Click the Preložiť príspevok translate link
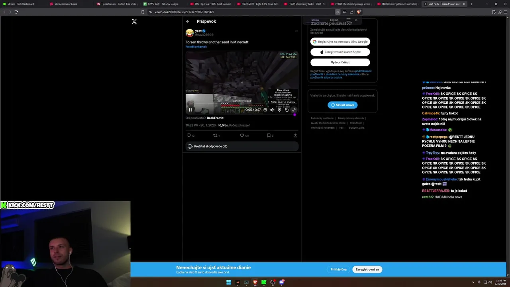 (196, 47)
